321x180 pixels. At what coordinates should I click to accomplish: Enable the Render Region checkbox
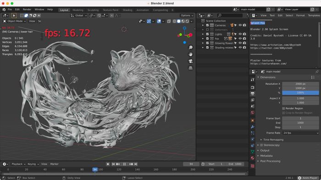pyautogui.click(x=283, y=109)
